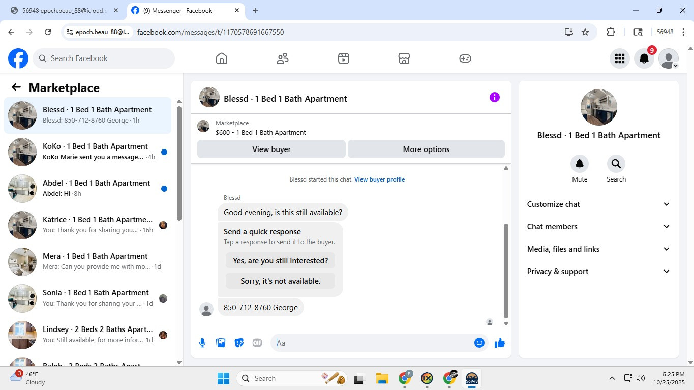The image size is (694, 390).
Task: Click the chat messages scrollbar
Action: (506, 271)
